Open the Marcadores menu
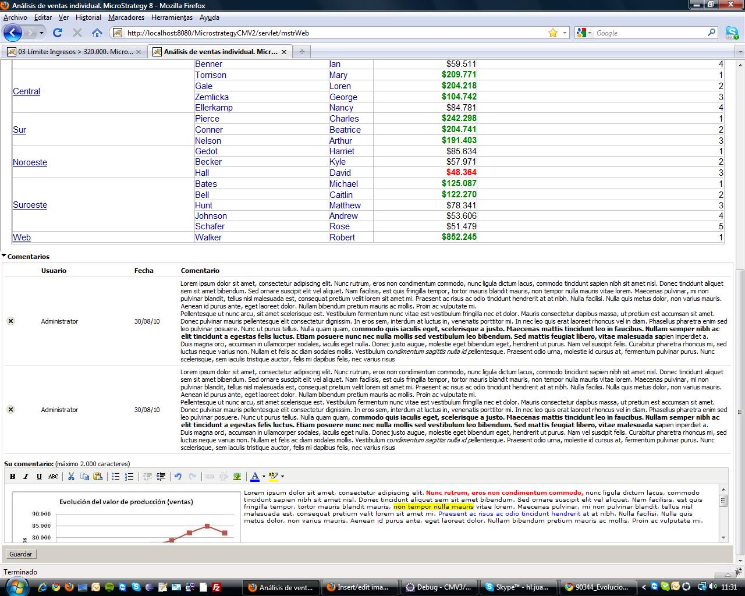 (126, 17)
